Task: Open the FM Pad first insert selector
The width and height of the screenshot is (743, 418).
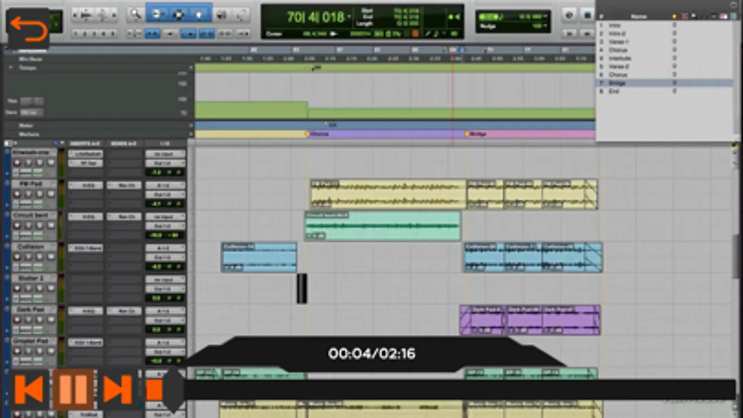Action: (86, 185)
